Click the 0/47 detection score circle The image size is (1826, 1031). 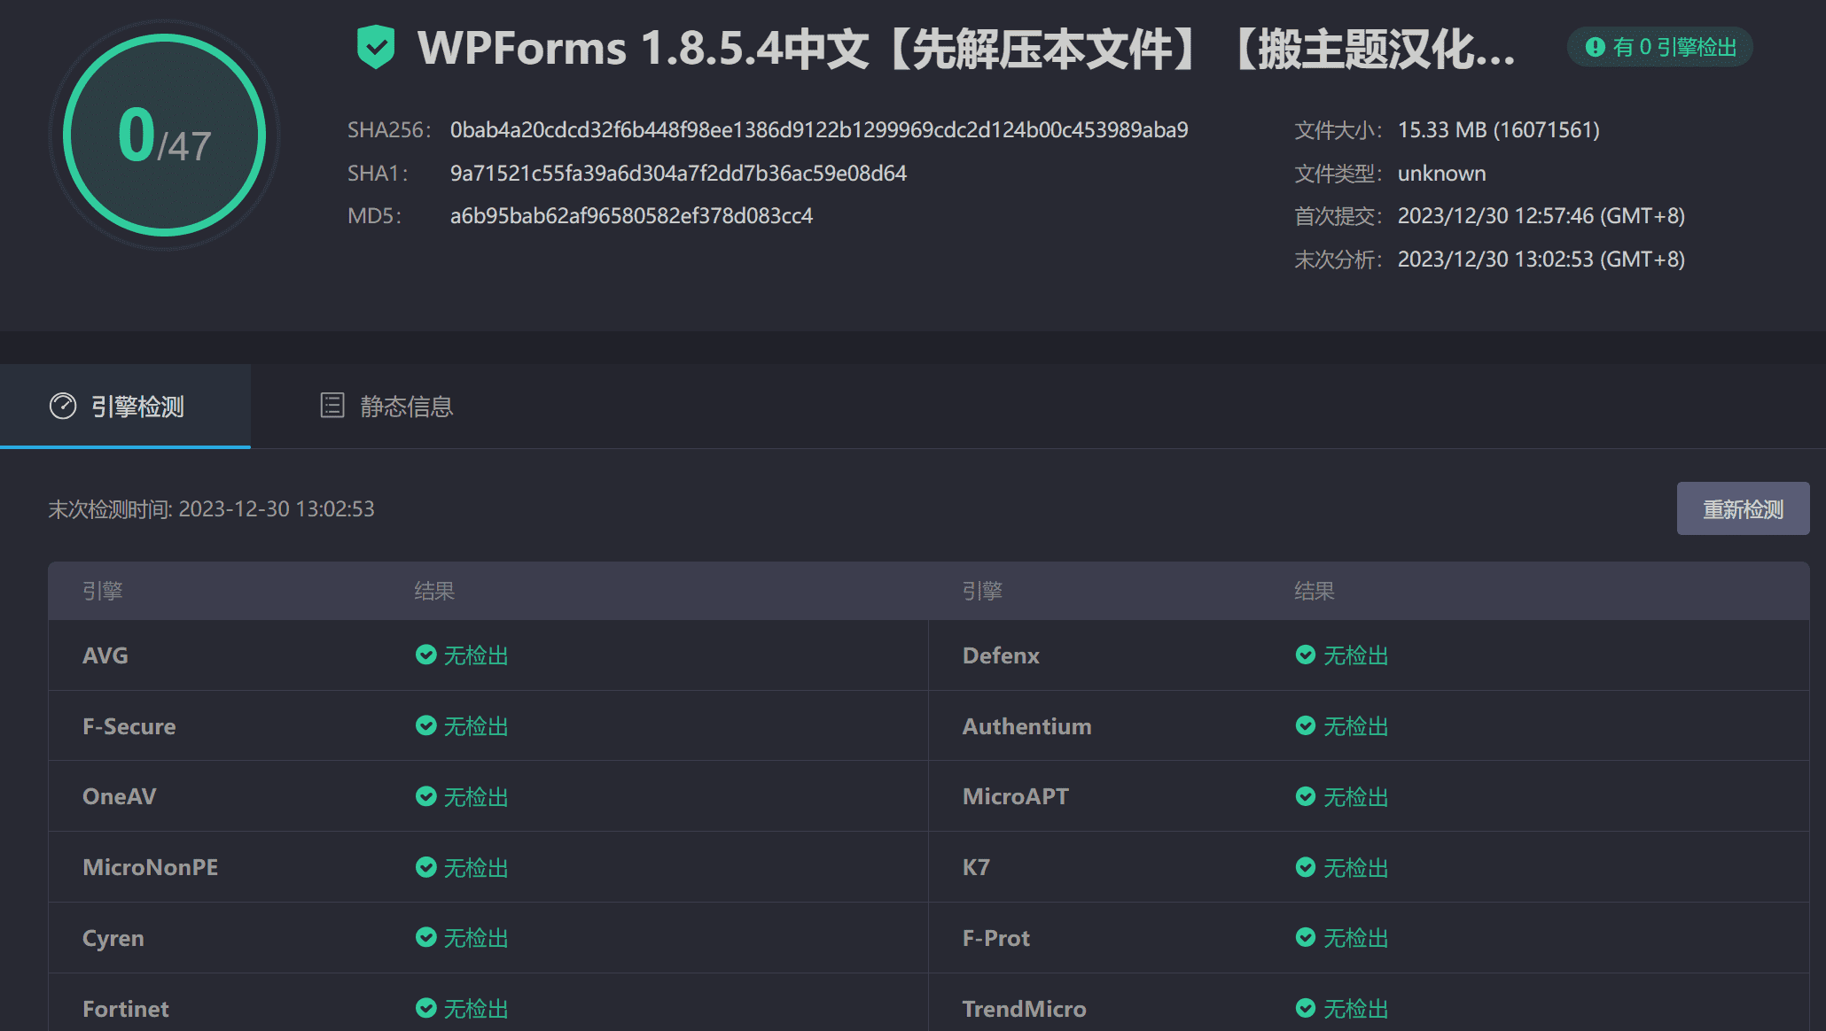[165, 136]
